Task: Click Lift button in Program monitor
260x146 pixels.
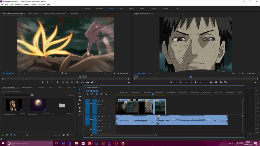Action: click(x=211, y=82)
